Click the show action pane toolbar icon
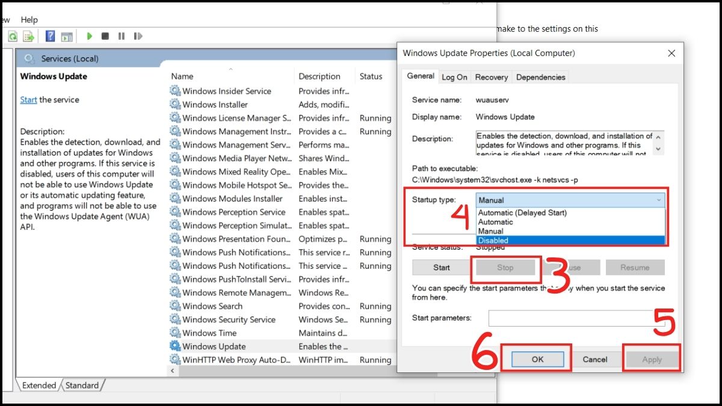The height and width of the screenshot is (406, 722). (66, 36)
